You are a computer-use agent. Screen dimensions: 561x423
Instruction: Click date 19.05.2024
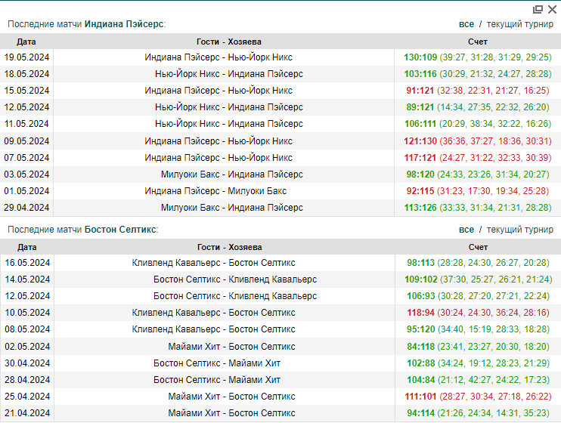(x=26, y=57)
